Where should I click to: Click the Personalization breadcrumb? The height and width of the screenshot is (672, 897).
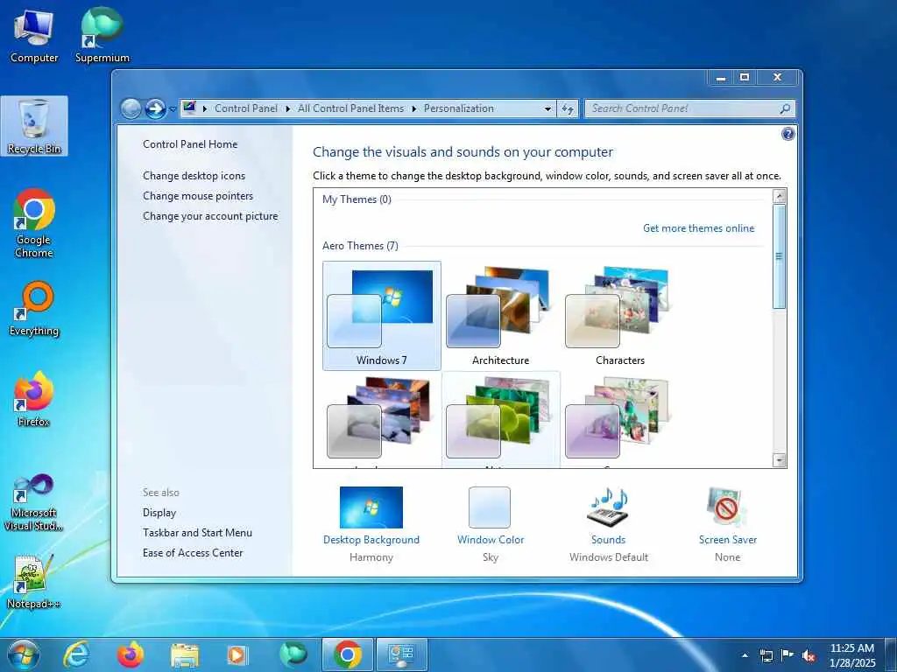click(459, 108)
